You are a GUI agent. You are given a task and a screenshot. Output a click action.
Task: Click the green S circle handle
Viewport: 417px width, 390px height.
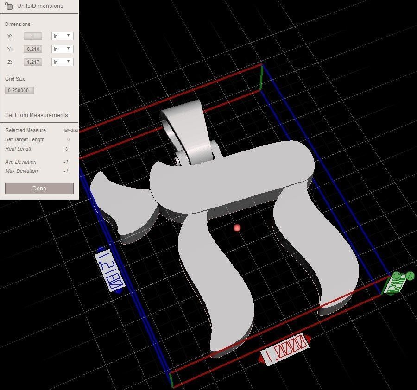click(x=397, y=276)
